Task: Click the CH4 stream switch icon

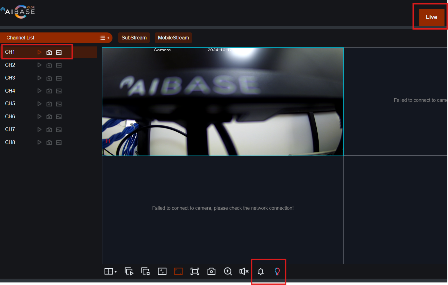Action: click(59, 91)
